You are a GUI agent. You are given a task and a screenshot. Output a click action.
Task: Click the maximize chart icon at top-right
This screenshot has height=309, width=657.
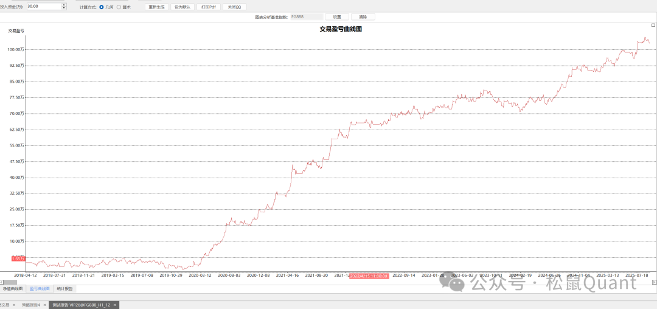tap(653, 26)
